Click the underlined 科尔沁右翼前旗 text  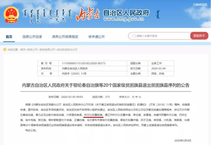click(x=93, y=115)
